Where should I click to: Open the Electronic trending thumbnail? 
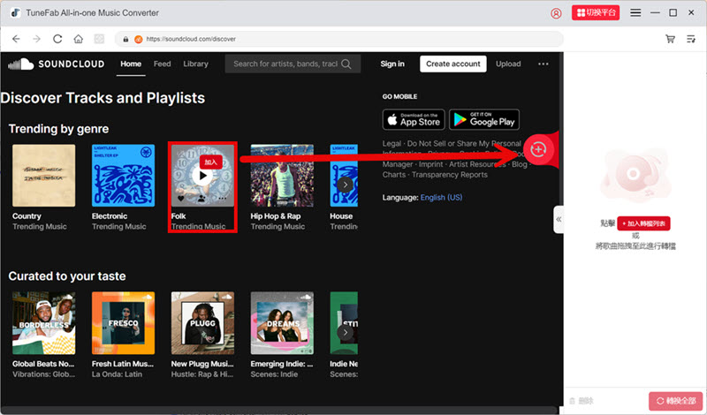click(123, 176)
